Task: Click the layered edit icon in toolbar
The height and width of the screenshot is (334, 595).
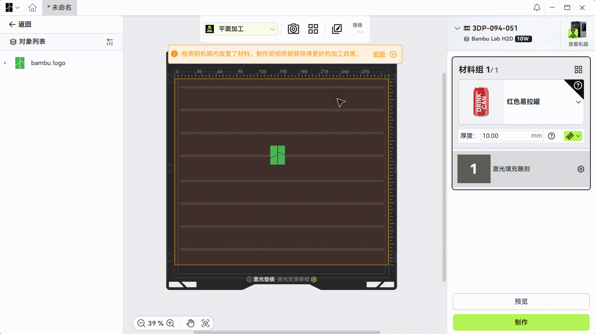Action: (337, 29)
